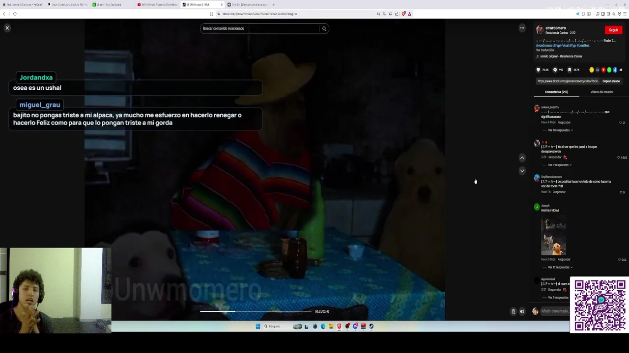Switch to 'Videos del creador' tab

tap(601, 92)
